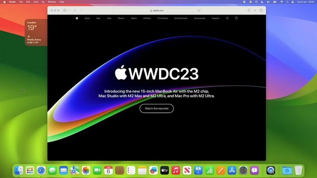Open QuickTime Player from the Dock
This screenshot has width=317, height=178.
(271, 170)
